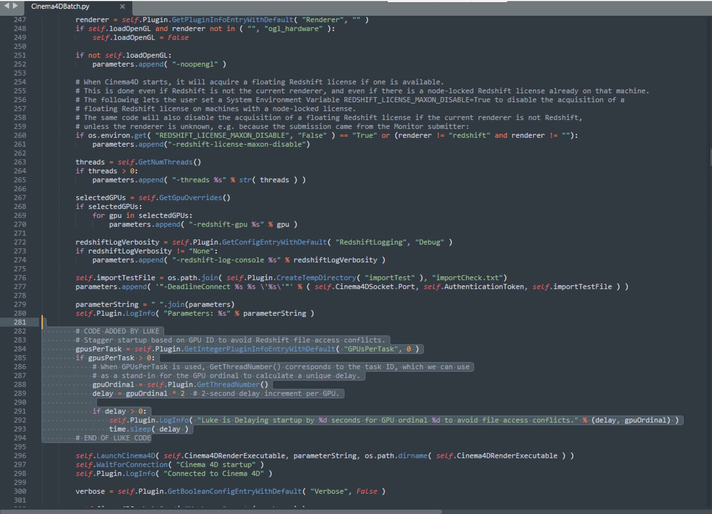The width and height of the screenshot is (712, 514).
Task: Click the vertical scrollbar thumb on right edge
Action: point(710,157)
